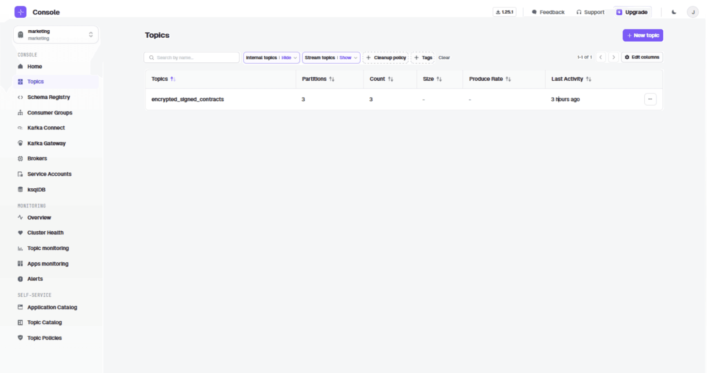Open the user avatar J menu
The height and width of the screenshot is (373, 708).
click(693, 12)
